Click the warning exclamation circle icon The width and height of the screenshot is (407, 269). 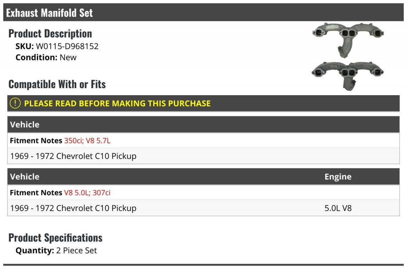15,103
